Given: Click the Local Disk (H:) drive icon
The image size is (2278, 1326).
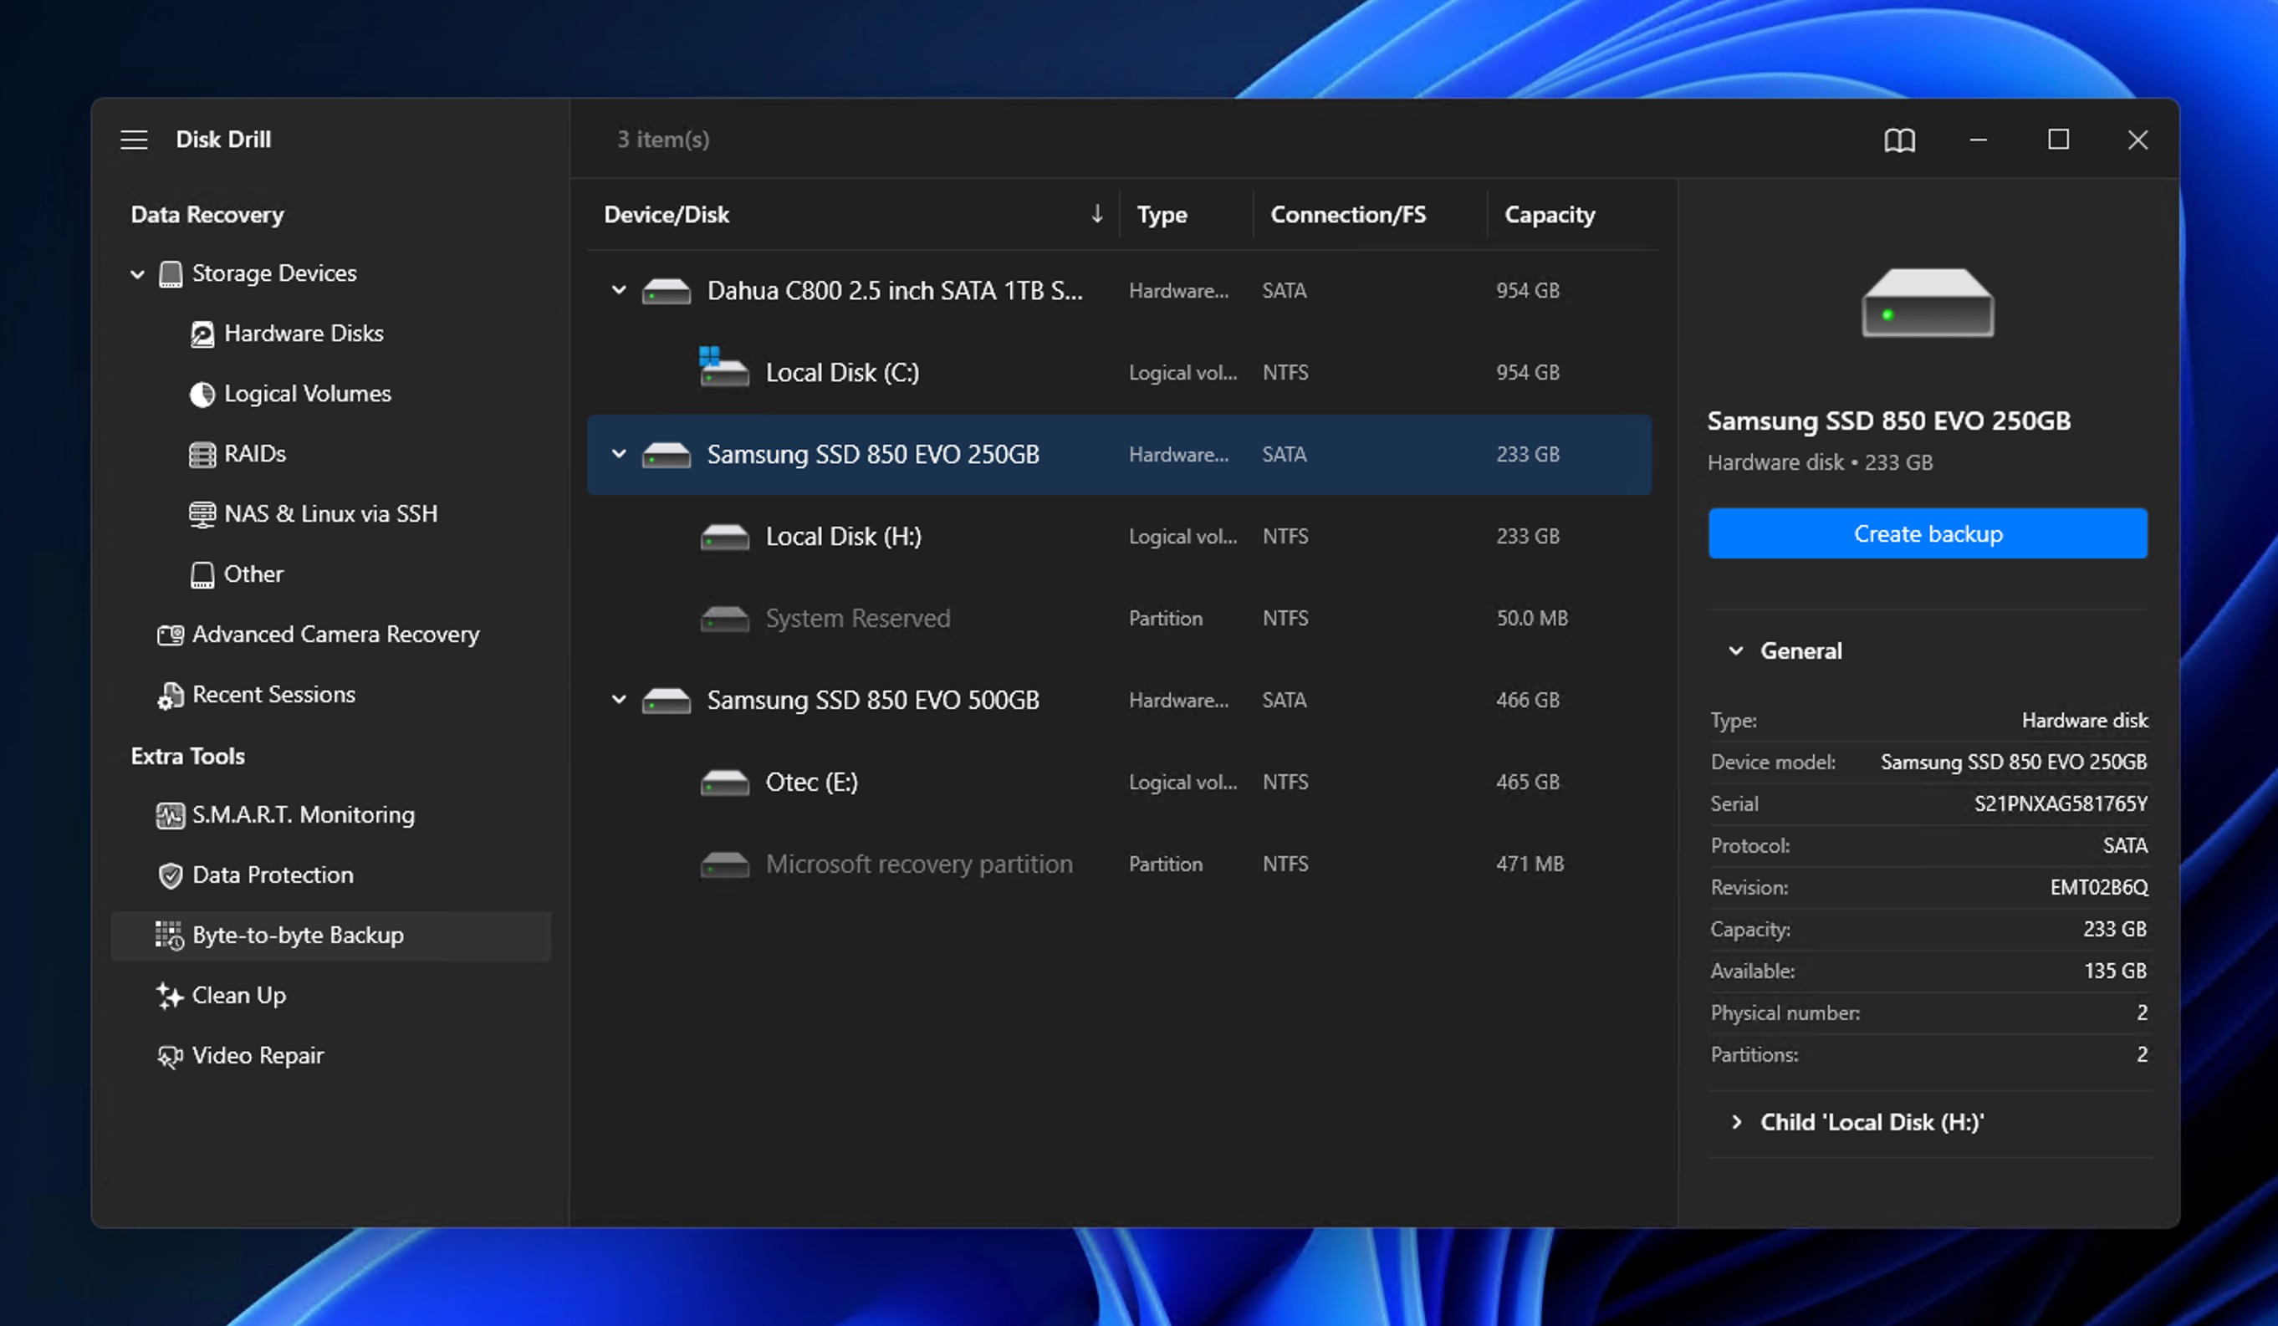Looking at the screenshot, I should 725,537.
